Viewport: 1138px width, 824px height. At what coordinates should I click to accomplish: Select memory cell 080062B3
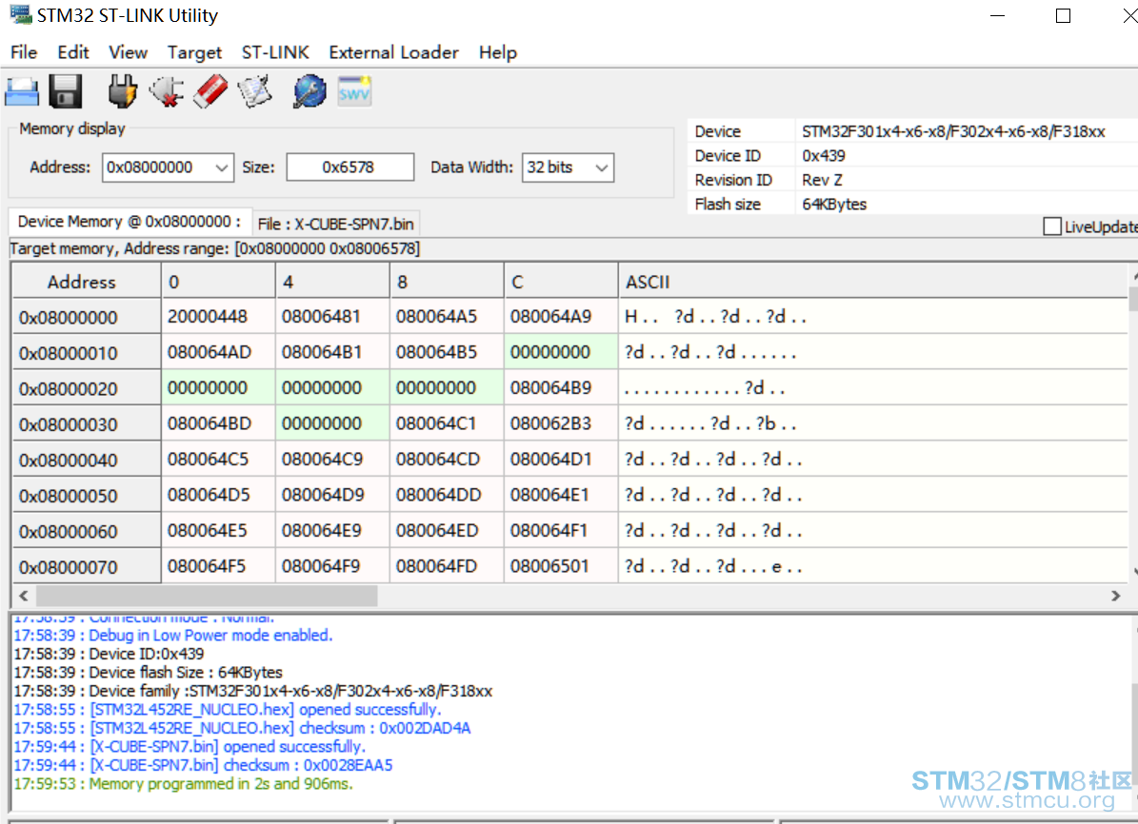pos(561,422)
